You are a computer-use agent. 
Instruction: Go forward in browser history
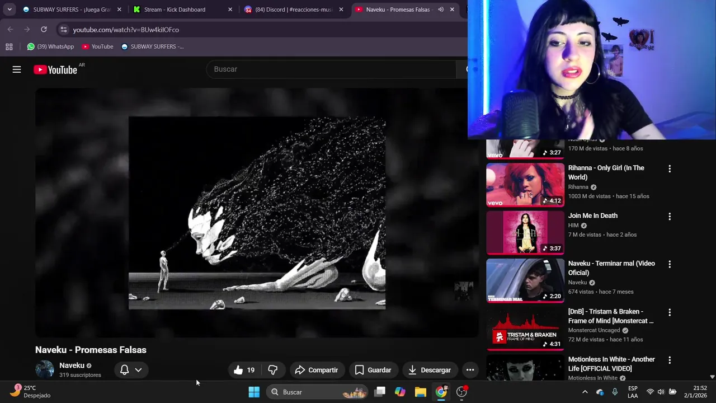(27, 29)
